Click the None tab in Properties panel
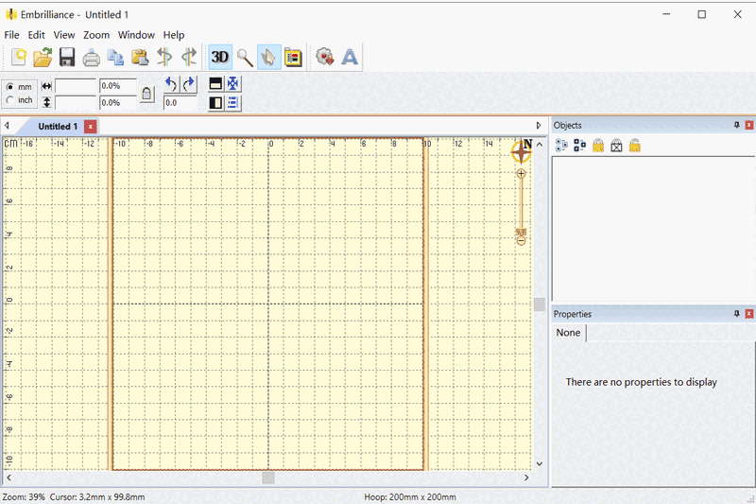The height and width of the screenshot is (504, 756). point(569,333)
